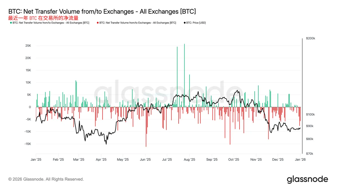
Task: Click the 25K label on the left axis
Action: (27, 46)
